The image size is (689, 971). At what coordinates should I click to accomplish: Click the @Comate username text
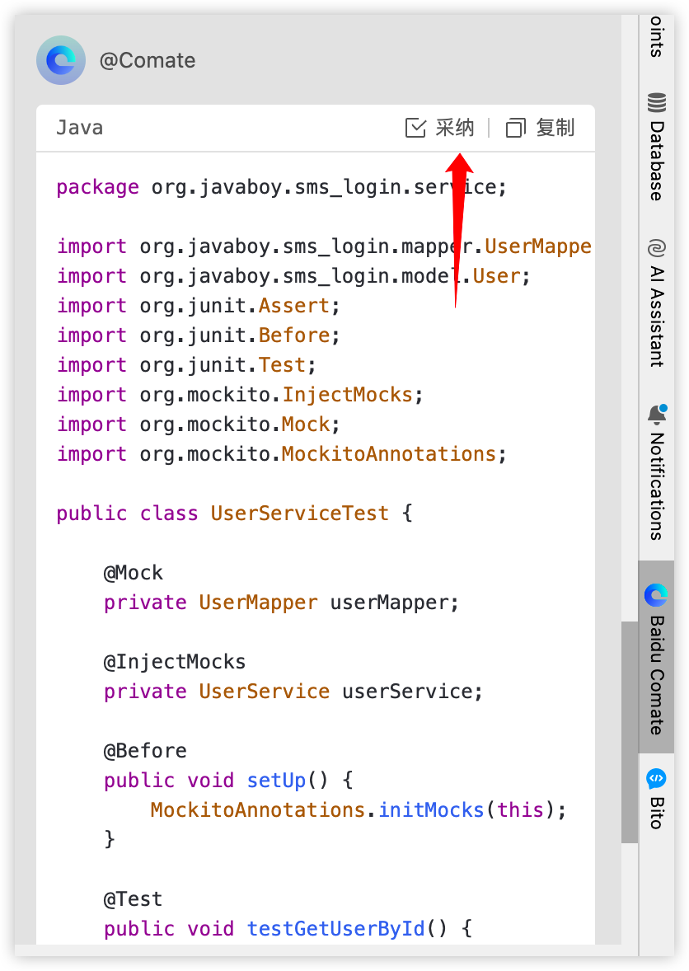click(148, 61)
